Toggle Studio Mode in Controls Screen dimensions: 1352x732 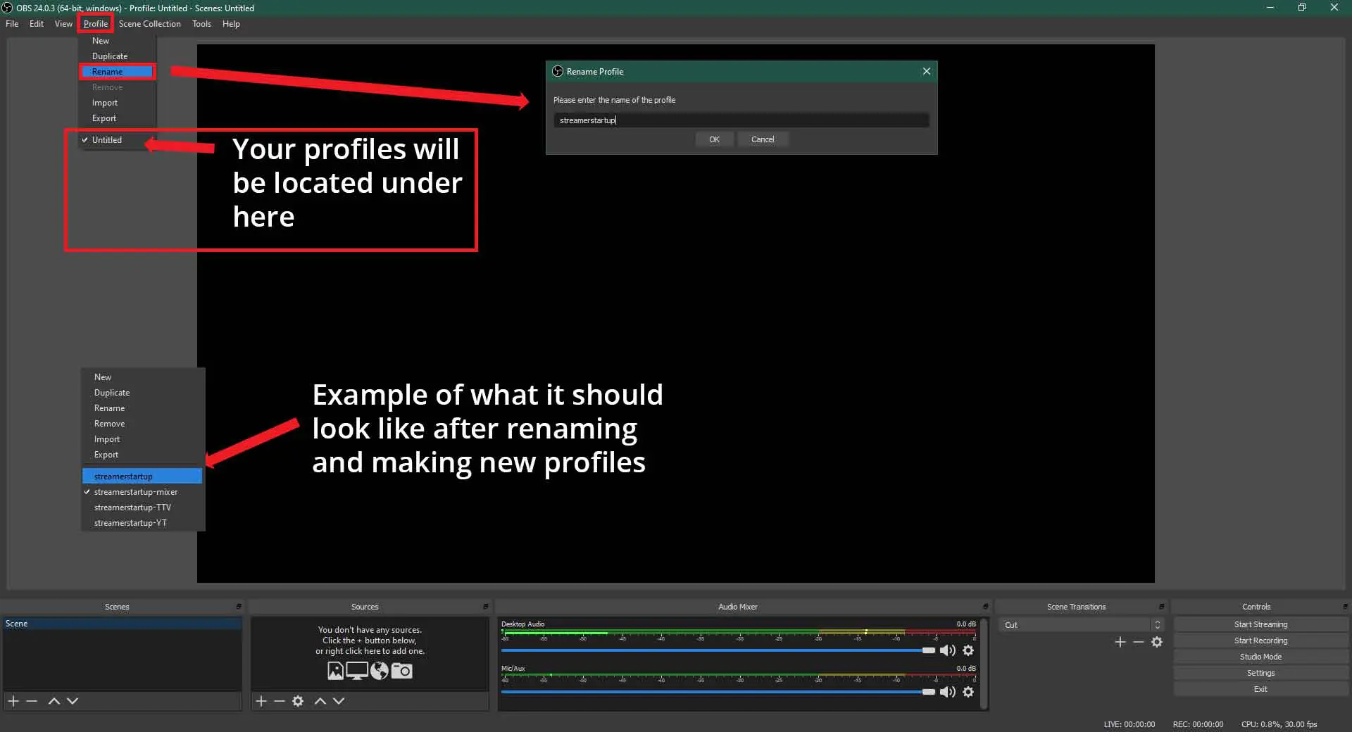click(x=1260, y=657)
